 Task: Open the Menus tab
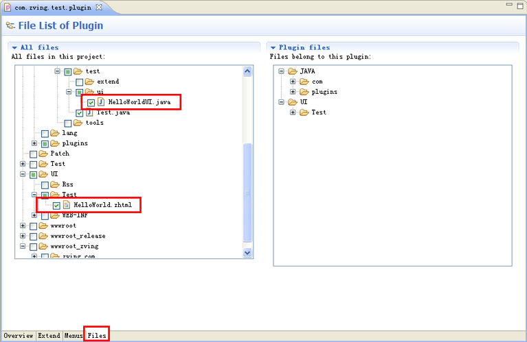74,336
